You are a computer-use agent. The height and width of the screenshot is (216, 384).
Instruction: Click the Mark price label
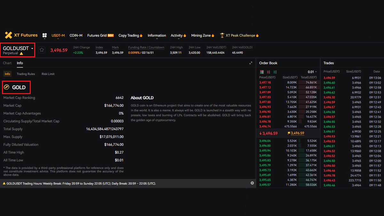pos(115,47)
